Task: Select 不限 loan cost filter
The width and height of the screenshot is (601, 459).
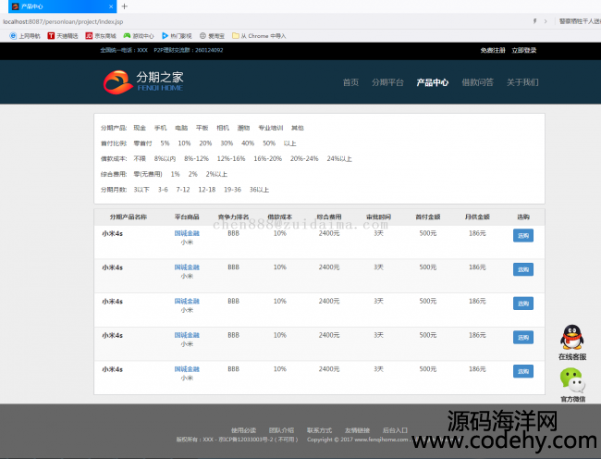Action: pos(140,159)
